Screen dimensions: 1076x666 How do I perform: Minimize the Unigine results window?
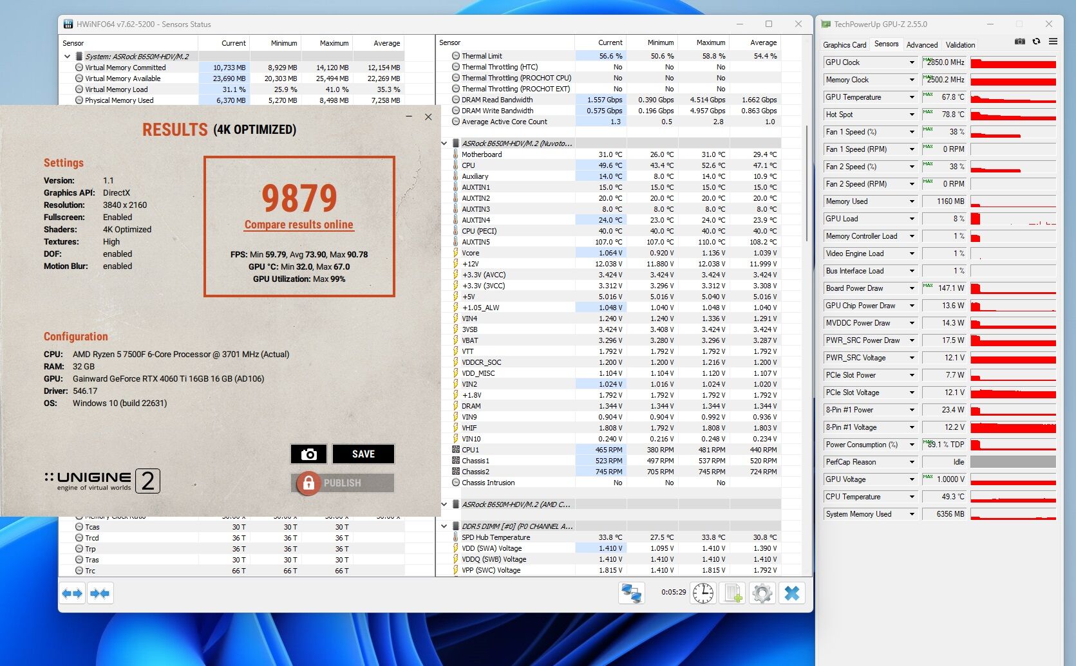pos(409,116)
